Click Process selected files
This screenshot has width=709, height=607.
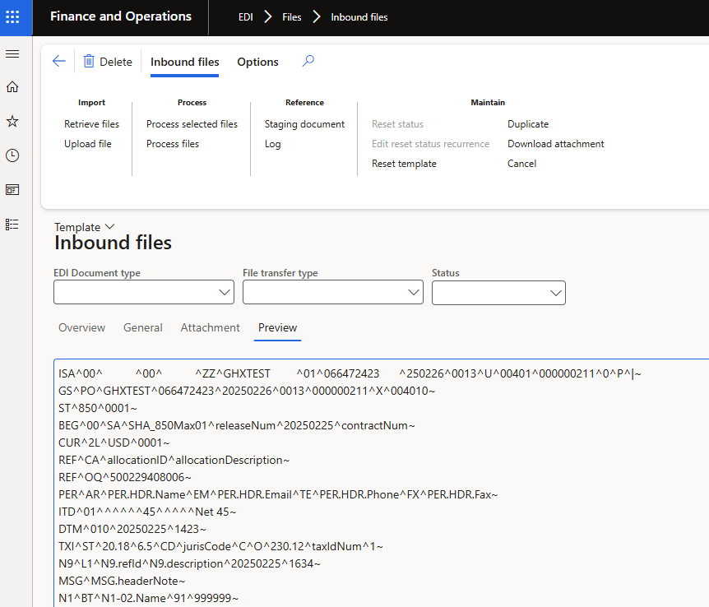click(192, 124)
